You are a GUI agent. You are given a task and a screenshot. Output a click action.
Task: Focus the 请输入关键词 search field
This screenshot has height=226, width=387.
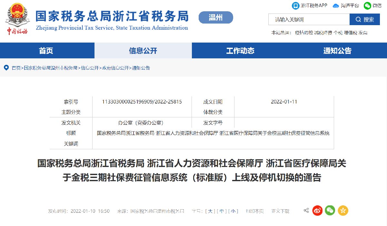click(309, 19)
